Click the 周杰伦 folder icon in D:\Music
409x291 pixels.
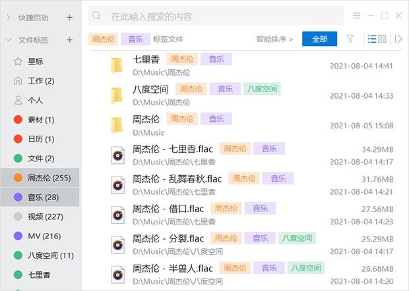[117, 126]
